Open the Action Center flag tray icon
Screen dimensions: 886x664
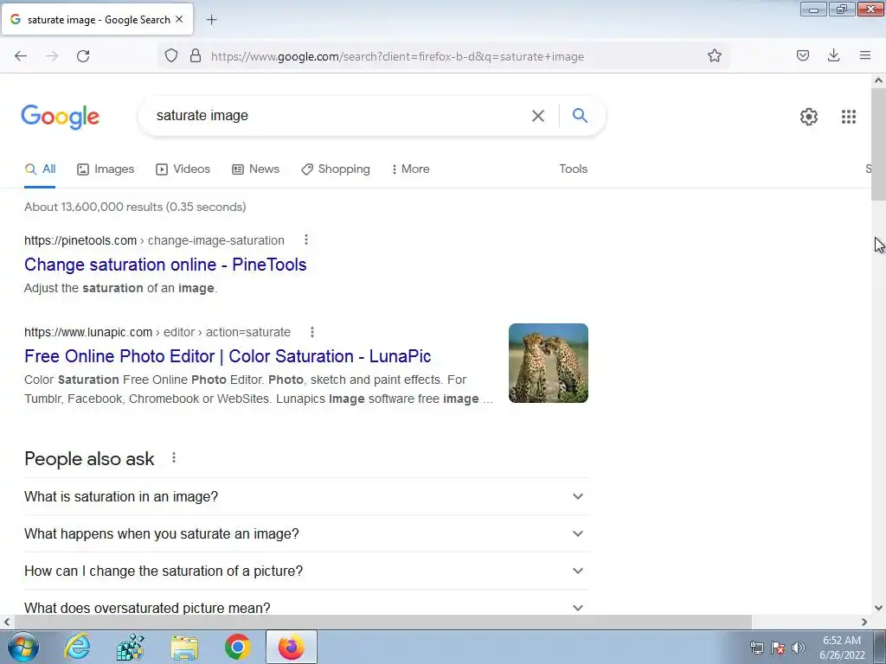tap(778, 648)
